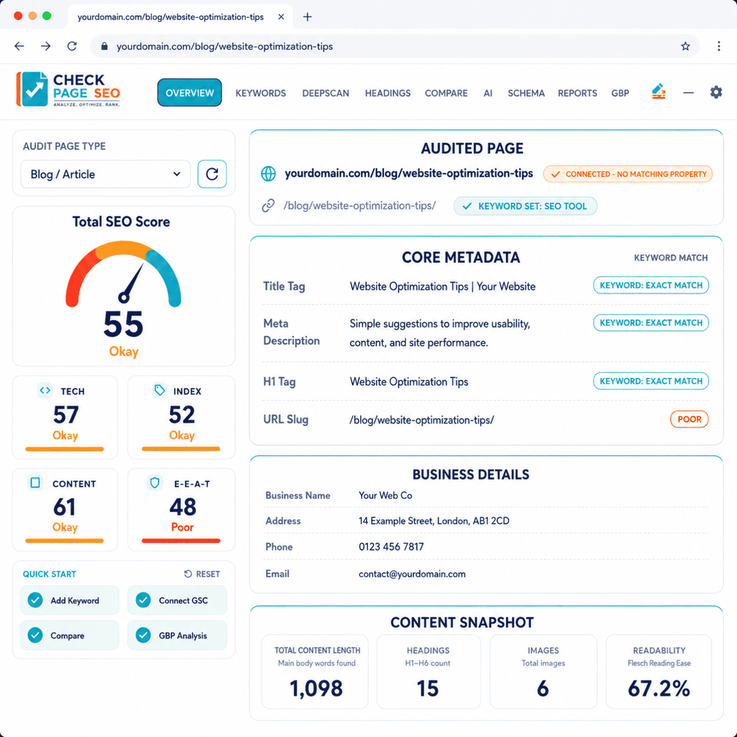Click the browser back arrow

coord(19,46)
